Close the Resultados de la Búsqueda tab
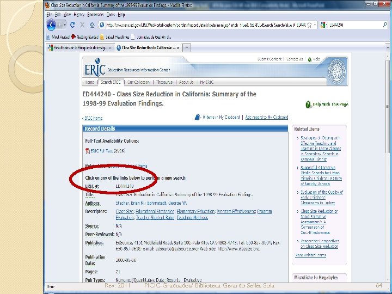The image size is (392, 294). 110,48
